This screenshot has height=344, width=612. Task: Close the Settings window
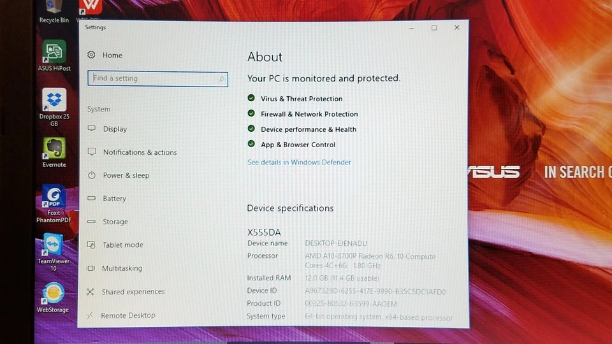(456, 27)
